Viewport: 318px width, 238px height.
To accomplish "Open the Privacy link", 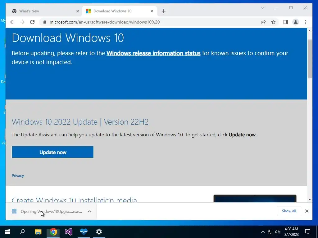I will tap(18, 175).
